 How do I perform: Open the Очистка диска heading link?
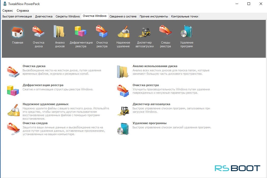click(x=34, y=66)
